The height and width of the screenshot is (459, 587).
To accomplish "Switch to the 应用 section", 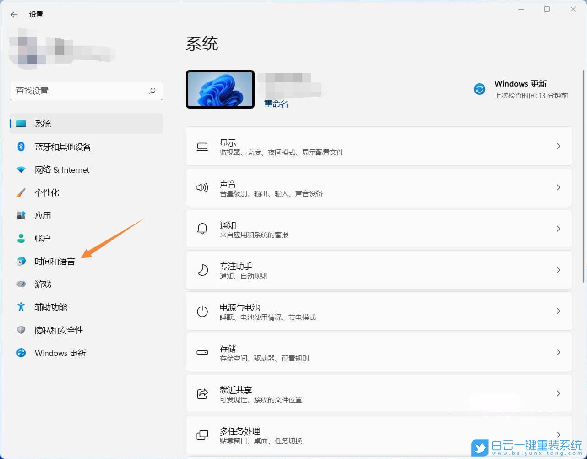I will [x=43, y=215].
